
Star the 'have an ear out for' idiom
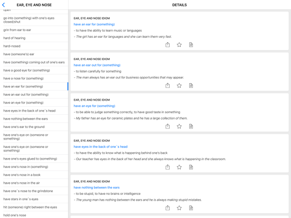pos(179,85)
